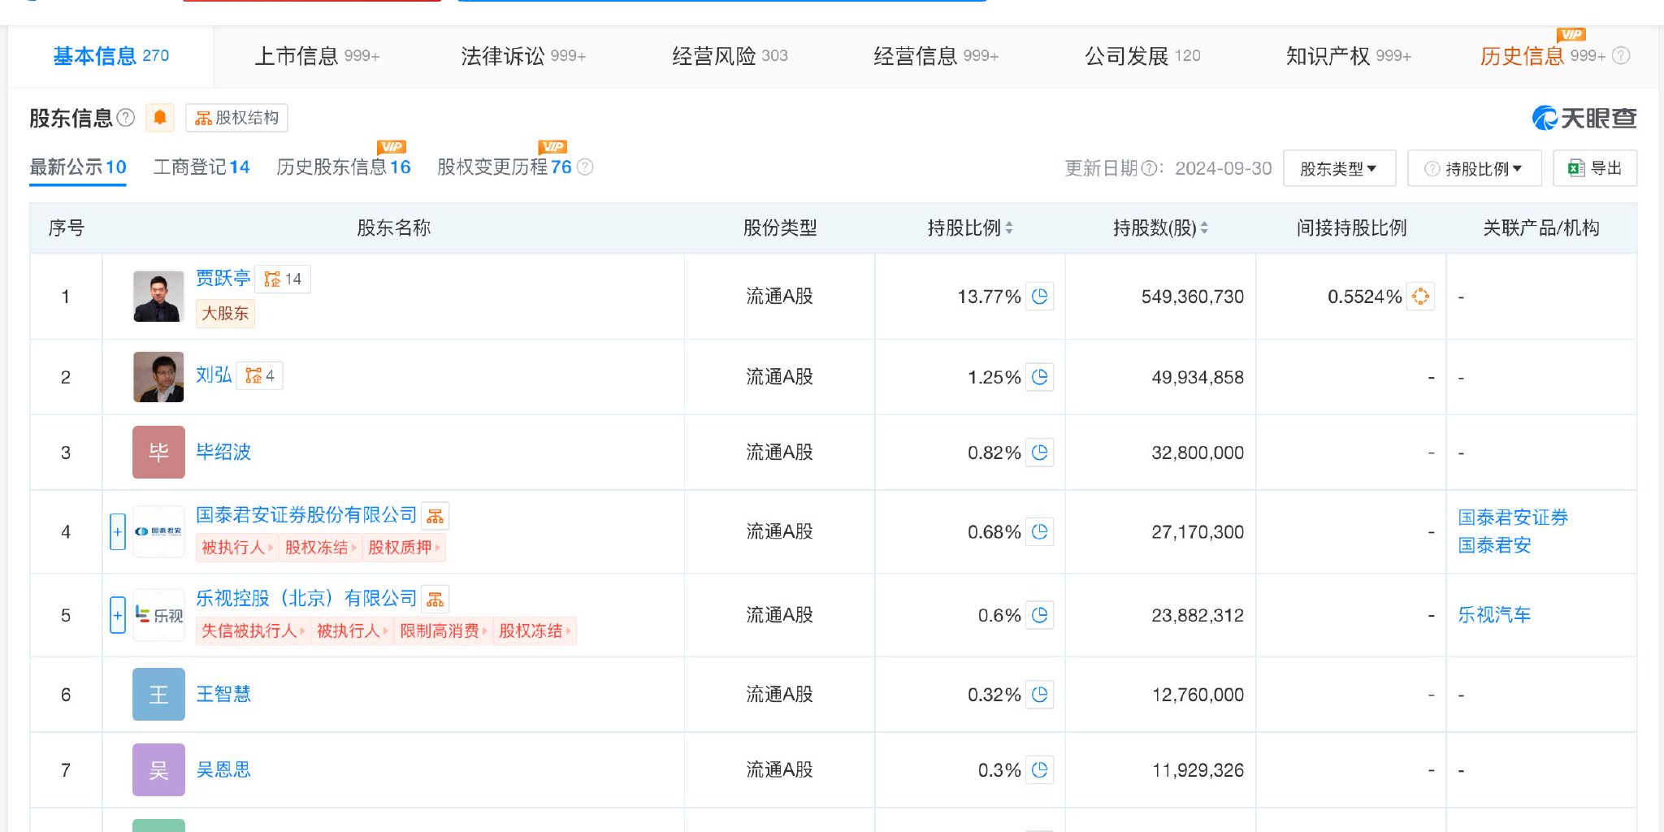Open shareholder link 王智慧
The height and width of the screenshot is (832, 1664).
(x=223, y=694)
